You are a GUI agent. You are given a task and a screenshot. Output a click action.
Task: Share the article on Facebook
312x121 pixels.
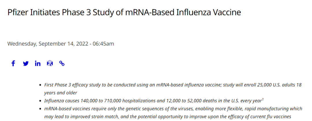click(x=13, y=63)
